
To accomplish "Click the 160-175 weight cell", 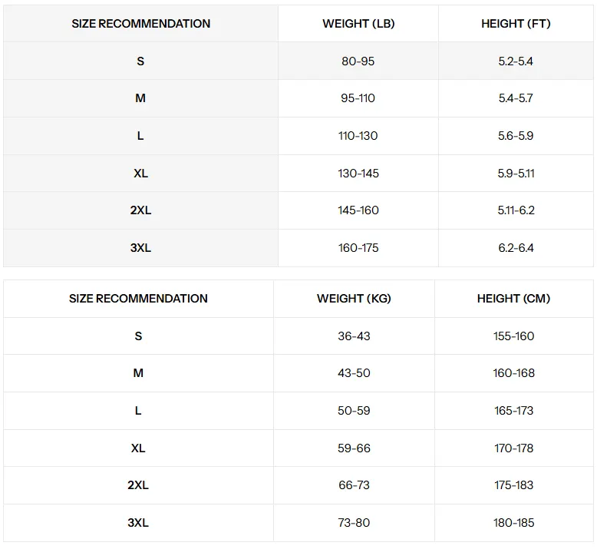I will tap(358, 248).
